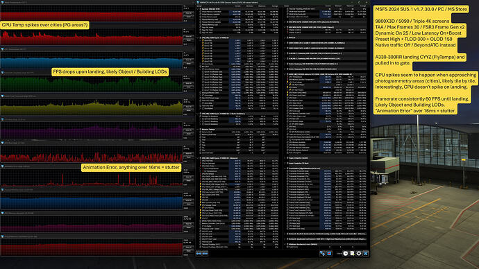The height and width of the screenshot is (269, 479).
Task: Click title icon of blue physical memory graph
Action: [3, 190]
